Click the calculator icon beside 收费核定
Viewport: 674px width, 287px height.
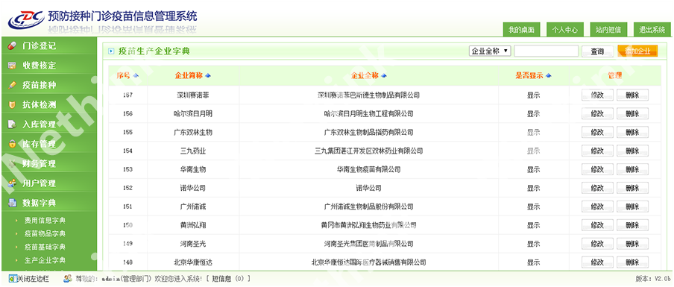point(12,66)
